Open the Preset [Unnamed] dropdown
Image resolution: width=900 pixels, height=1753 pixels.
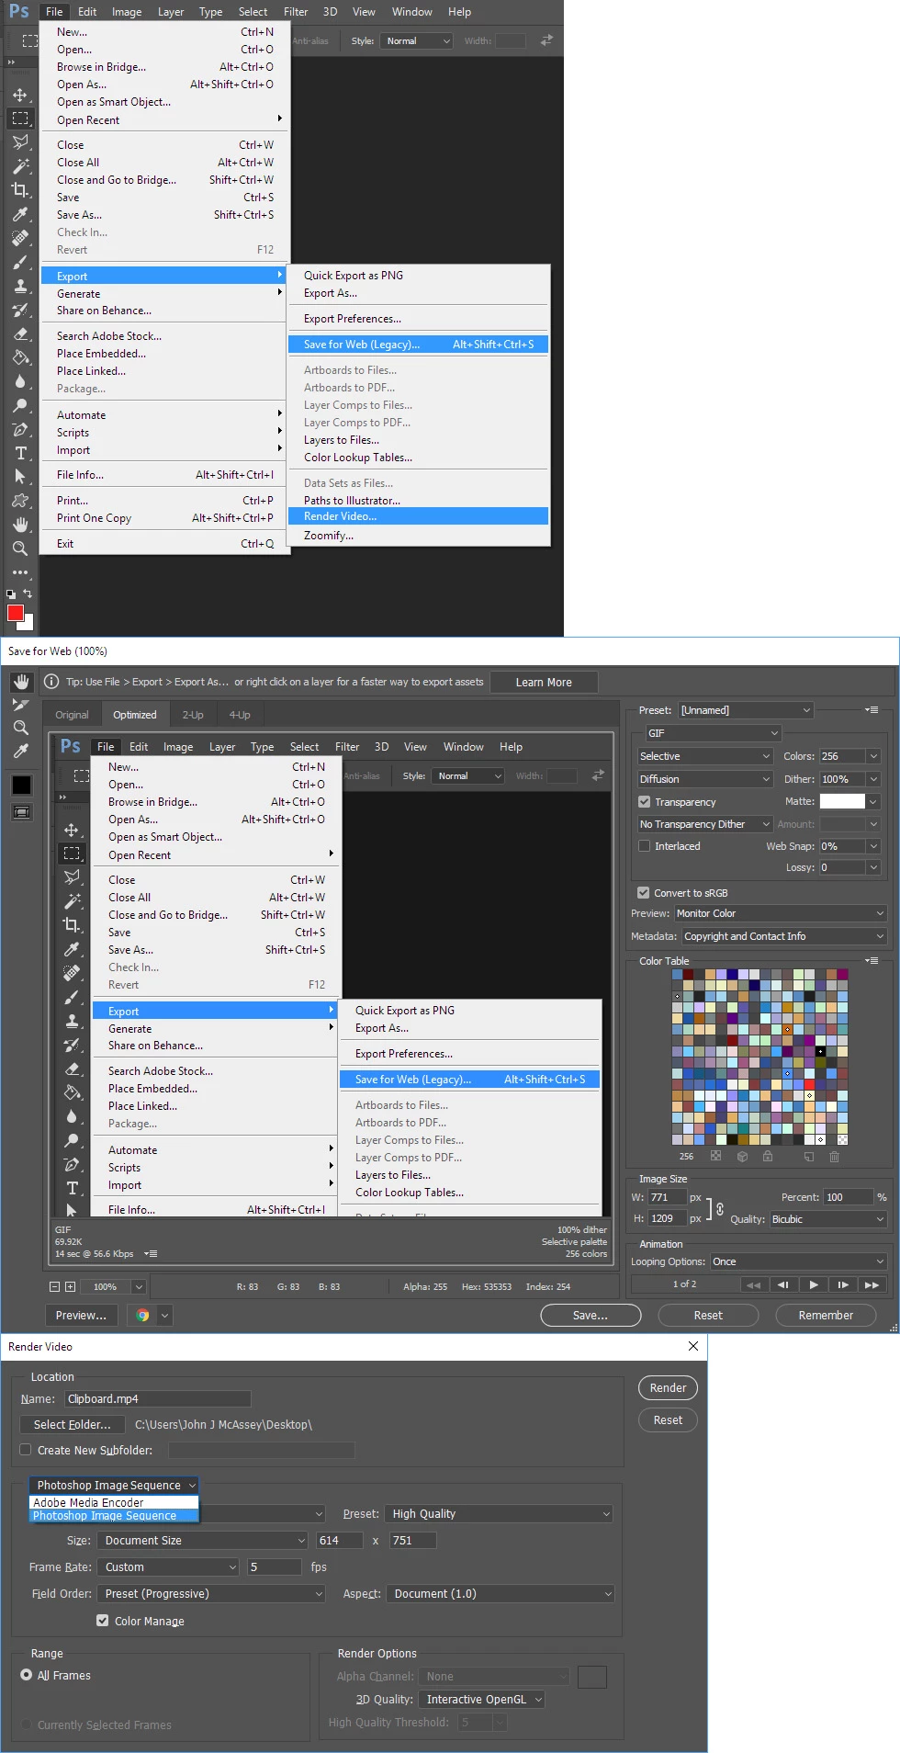click(x=746, y=710)
